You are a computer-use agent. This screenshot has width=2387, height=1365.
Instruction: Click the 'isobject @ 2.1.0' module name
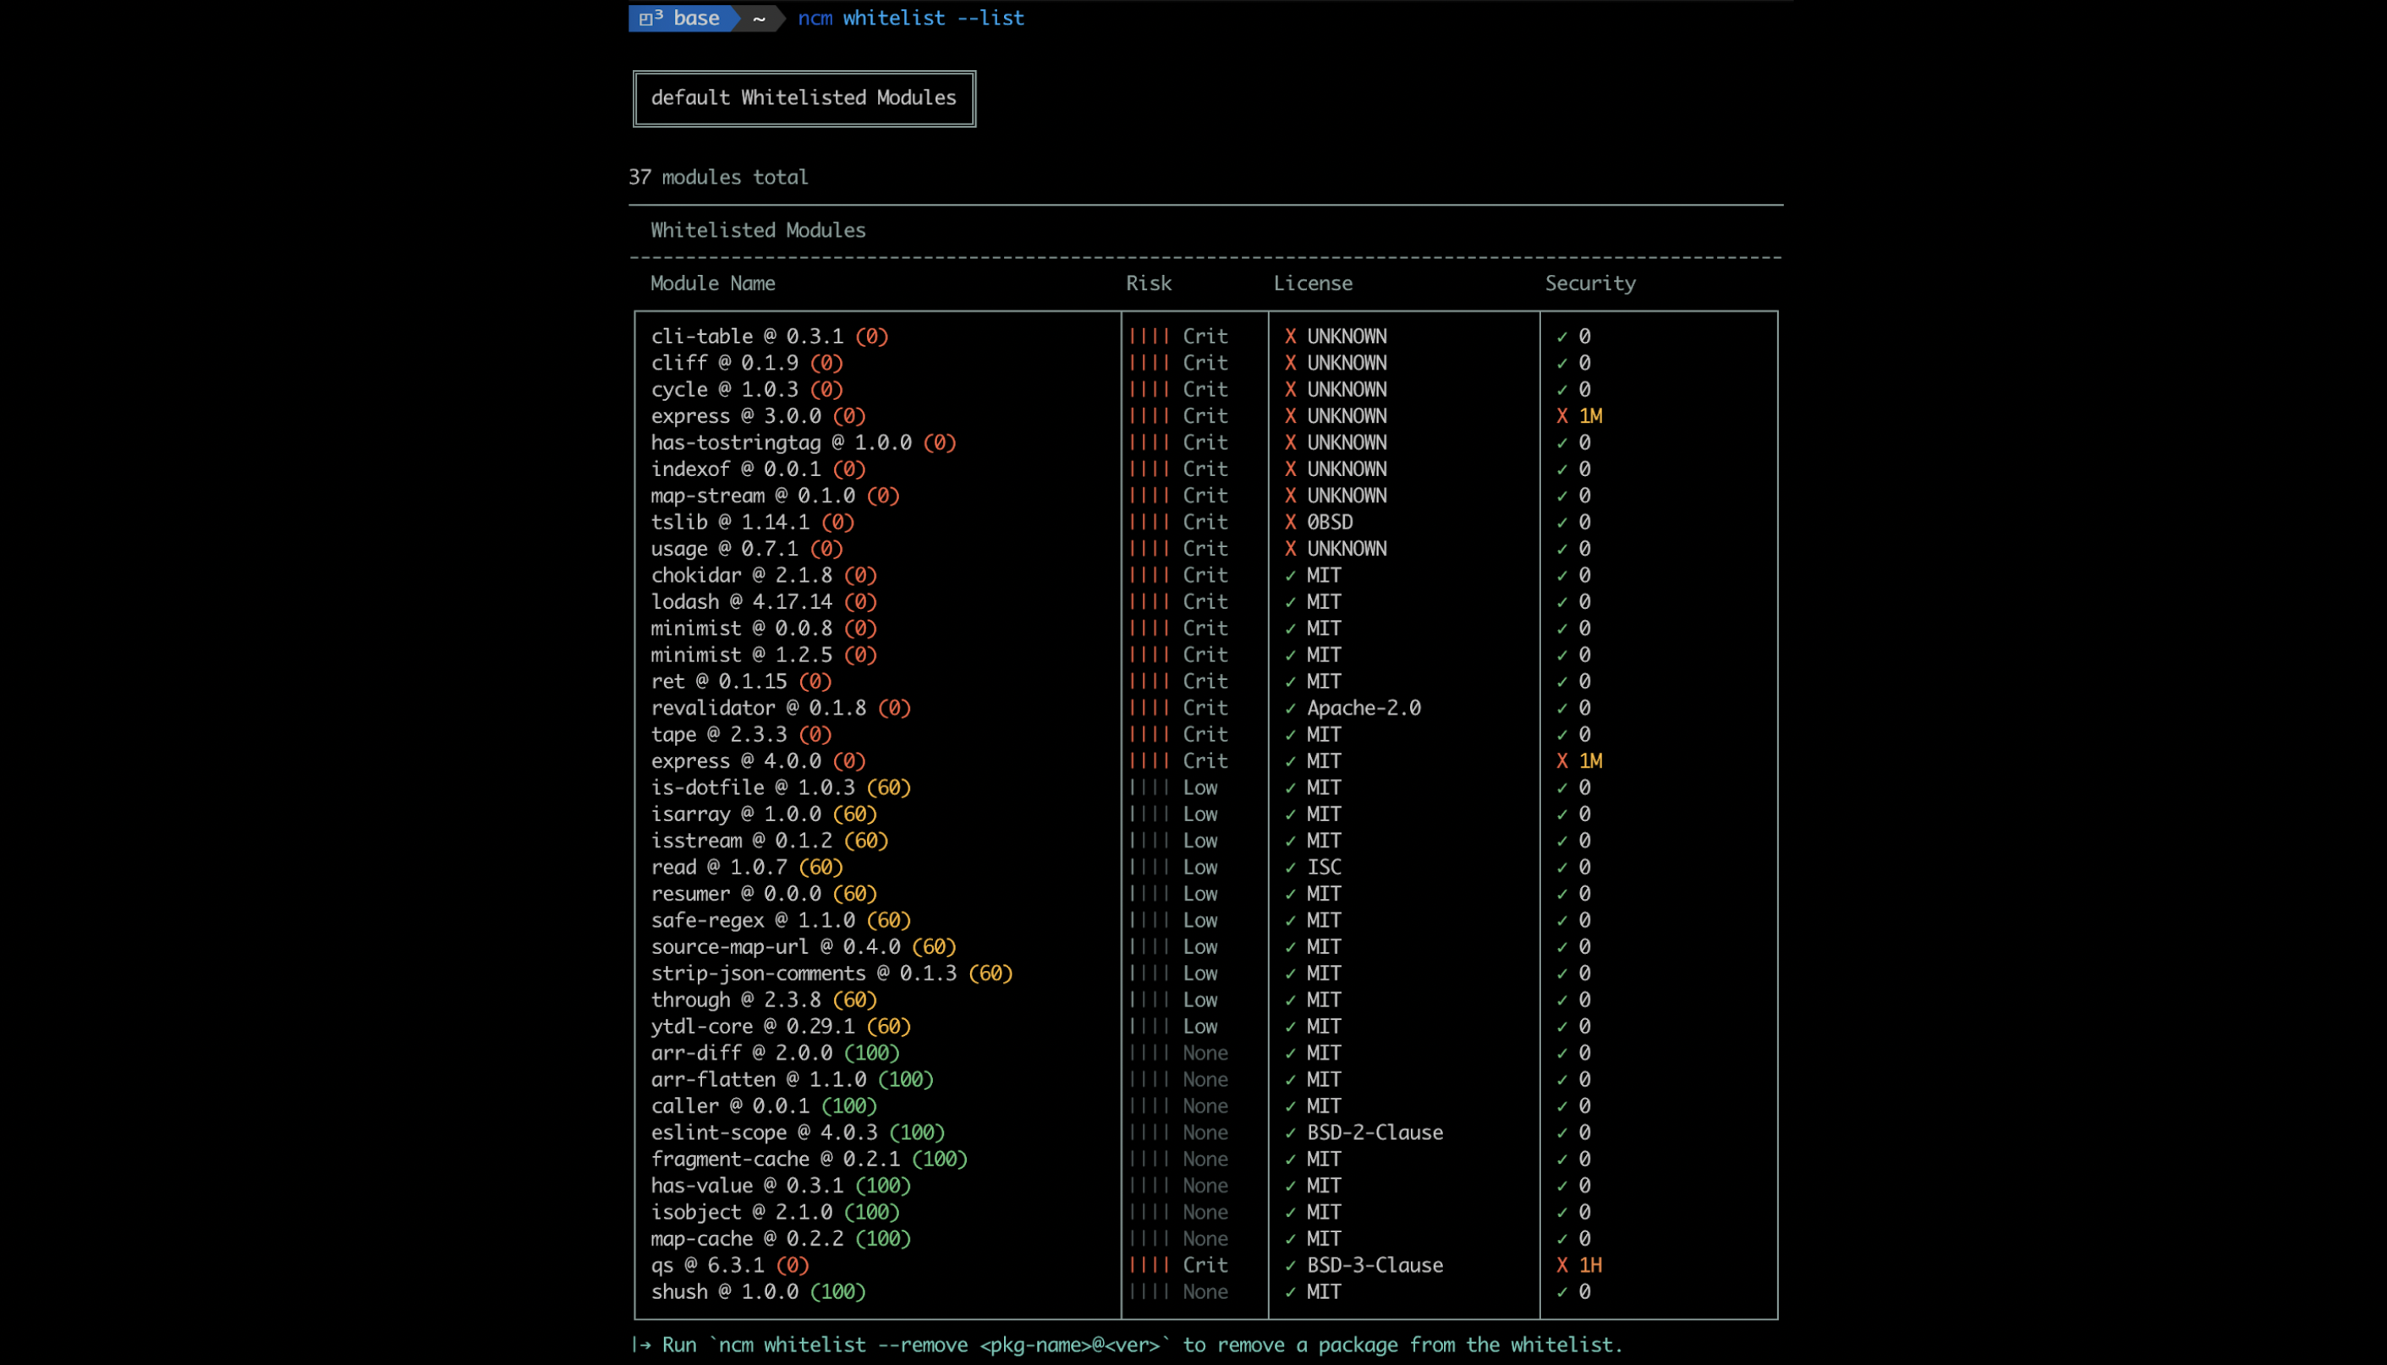point(742,1212)
